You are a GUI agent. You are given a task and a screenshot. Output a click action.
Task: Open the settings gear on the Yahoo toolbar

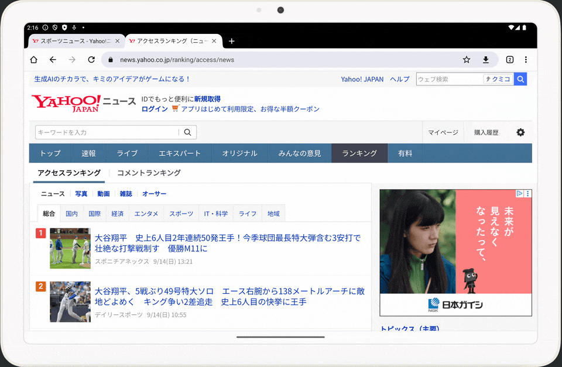520,132
